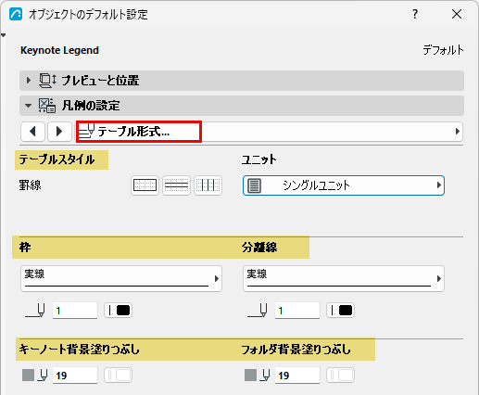Click the help question mark button
This screenshot has height=395, width=479.
point(415,14)
